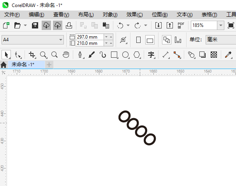
Task: Select the Transparency checkerboard tool
Action: [214, 55]
